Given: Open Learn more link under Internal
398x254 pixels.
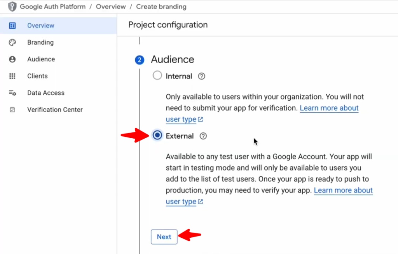Looking at the screenshot, I should (329, 108).
